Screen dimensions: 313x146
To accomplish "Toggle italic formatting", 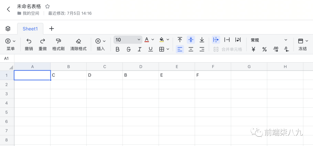I will pos(139,49).
